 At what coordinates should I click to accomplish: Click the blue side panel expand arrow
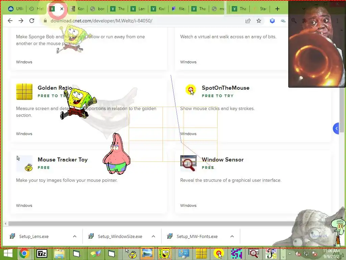click(x=336, y=128)
